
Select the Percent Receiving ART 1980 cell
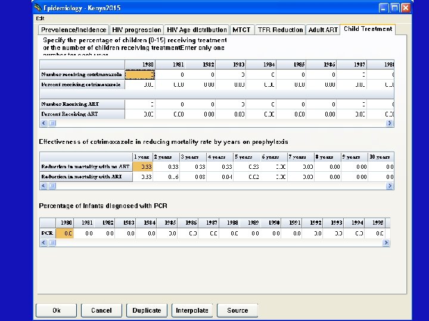[x=140, y=114]
